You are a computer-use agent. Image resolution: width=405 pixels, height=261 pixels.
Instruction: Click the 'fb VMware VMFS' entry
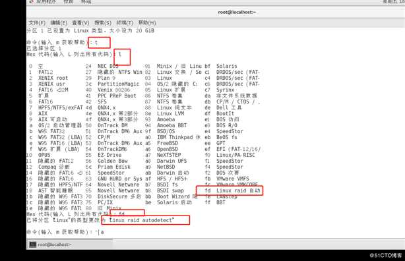tap(227, 179)
